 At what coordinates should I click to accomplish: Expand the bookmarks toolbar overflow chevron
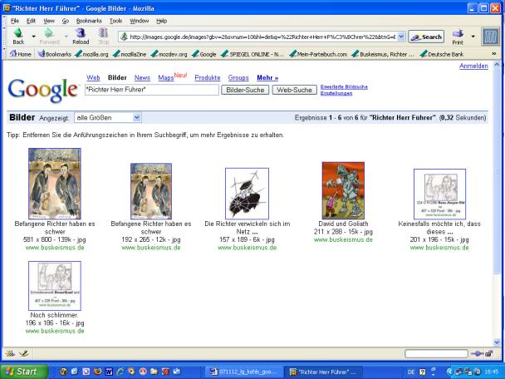(494, 54)
